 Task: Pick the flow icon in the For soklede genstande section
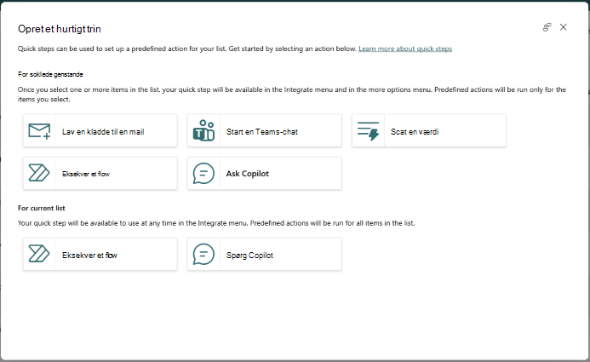pyautogui.click(x=39, y=173)
